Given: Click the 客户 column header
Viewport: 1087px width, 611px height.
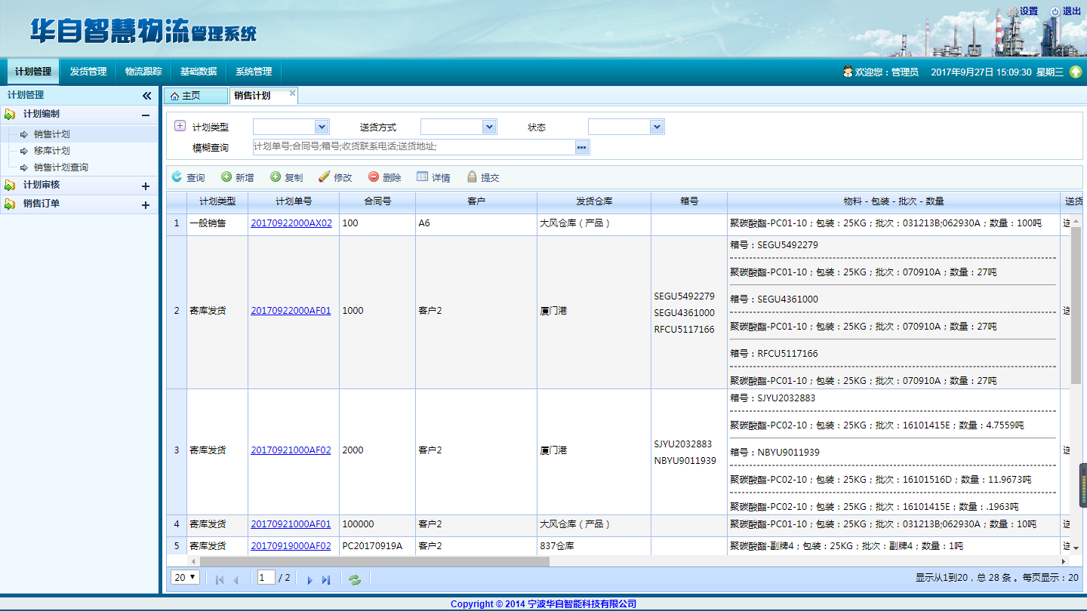Looking at the screenshot, I should [x=476, y=201].
